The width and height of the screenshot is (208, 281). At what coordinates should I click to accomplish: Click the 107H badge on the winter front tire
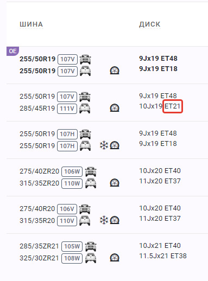tap(67, 134)
